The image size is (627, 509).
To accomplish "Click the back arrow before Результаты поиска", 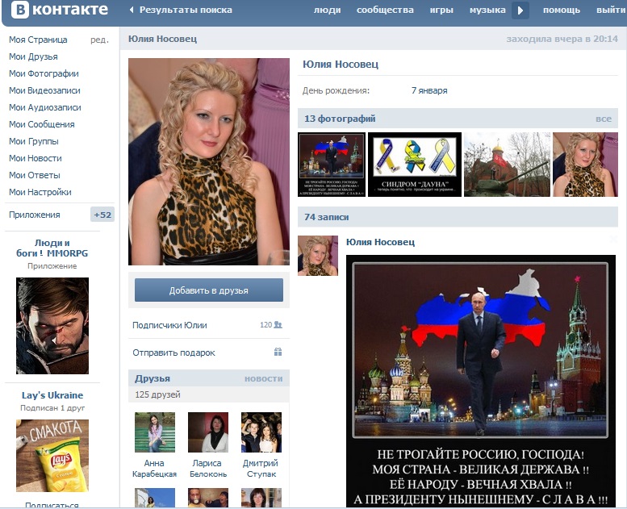I will point(132,10).
